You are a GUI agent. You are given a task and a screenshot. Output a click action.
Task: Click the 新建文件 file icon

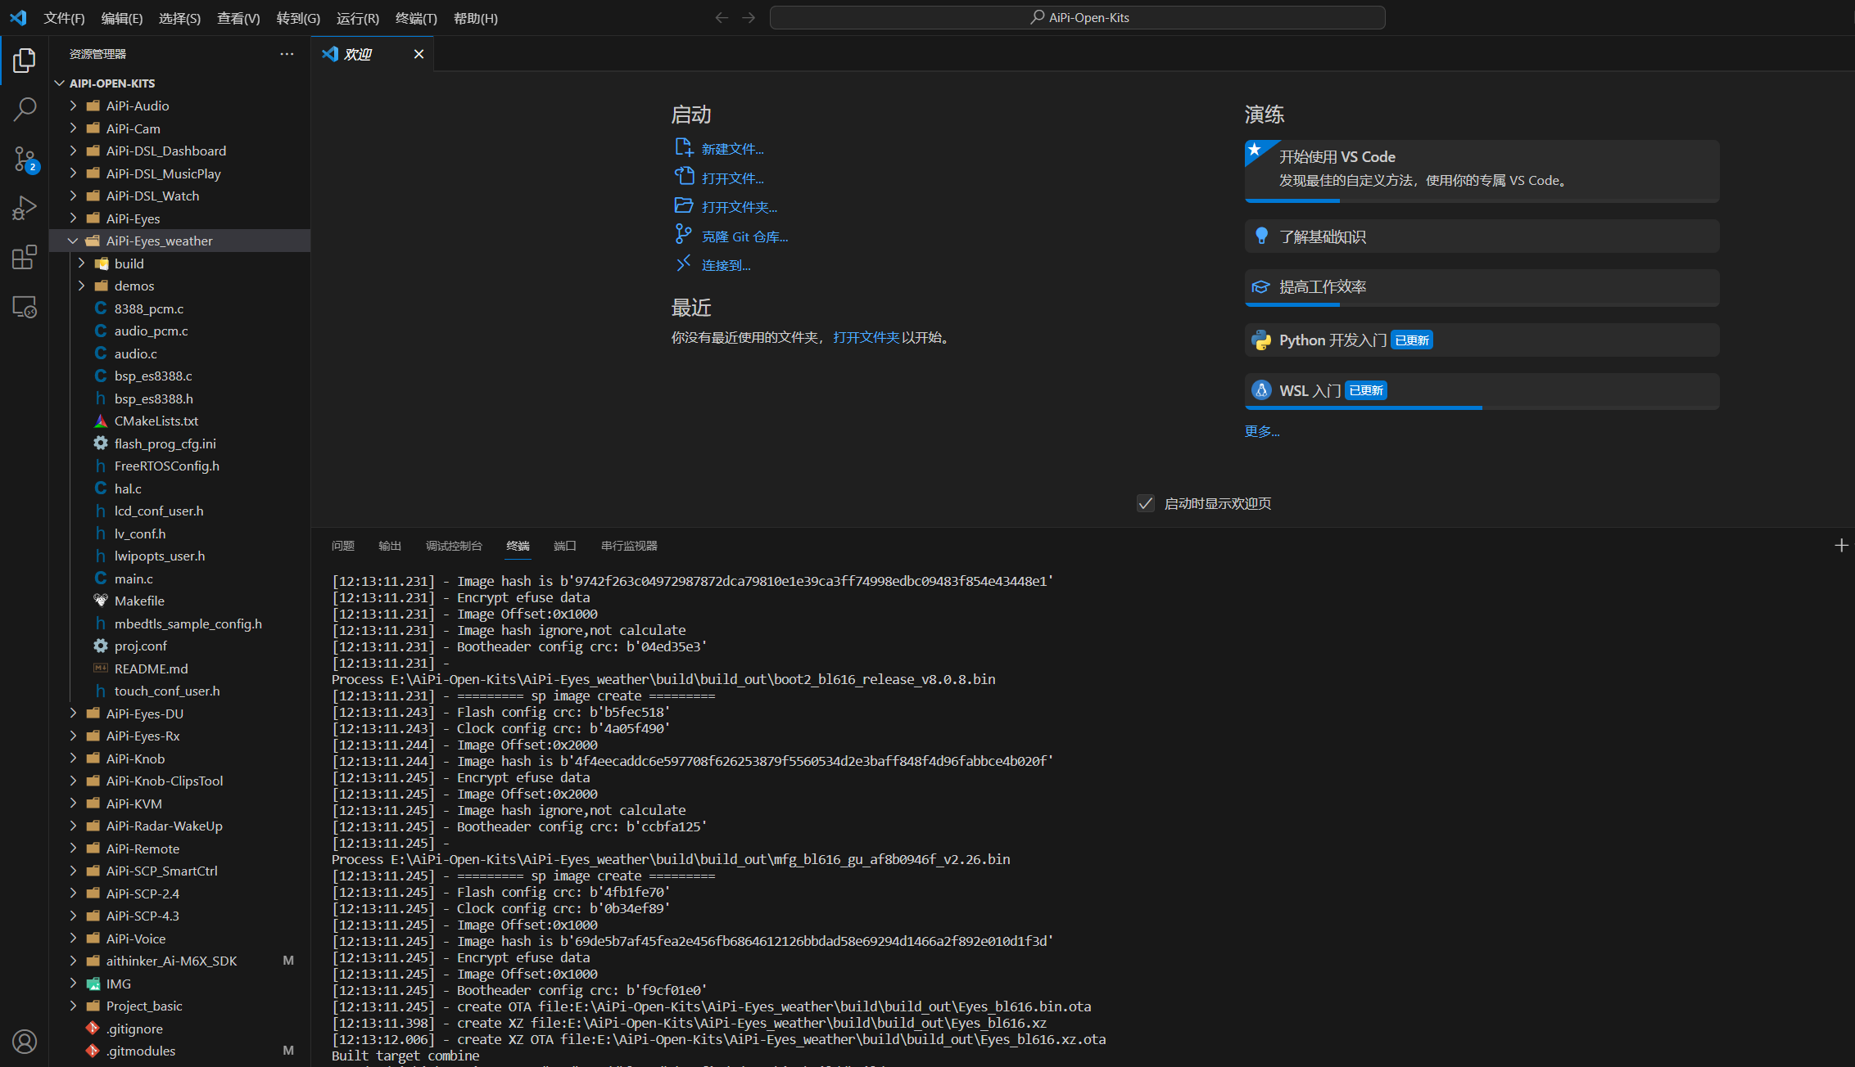(684, 147)
